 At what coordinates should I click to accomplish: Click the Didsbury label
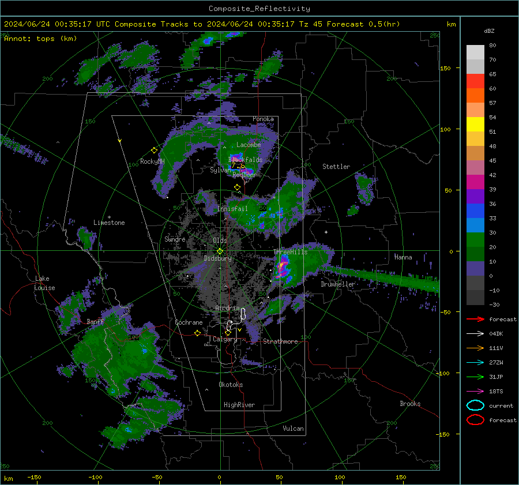[217, 258]
